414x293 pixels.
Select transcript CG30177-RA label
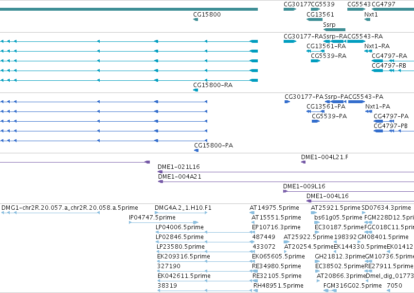tap(304, 37)
